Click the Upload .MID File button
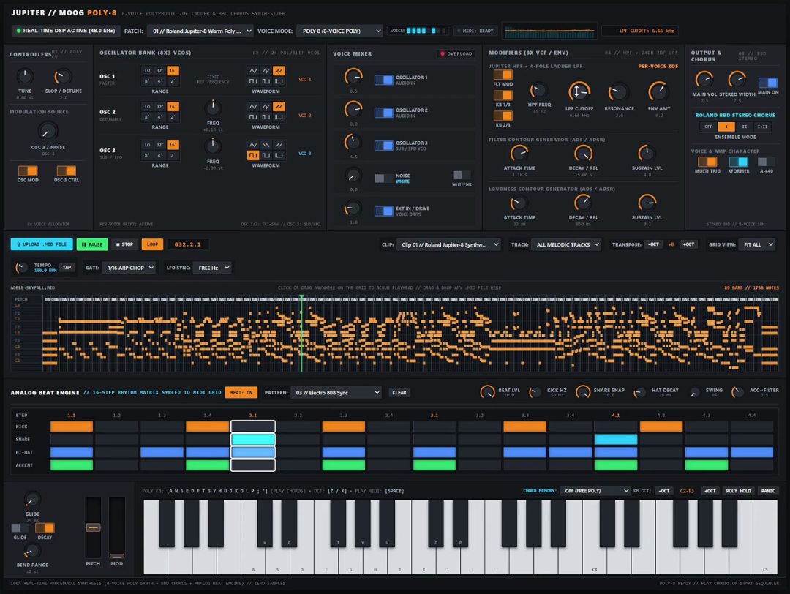The height and width of the screenshot is (594, 790). 42,244
